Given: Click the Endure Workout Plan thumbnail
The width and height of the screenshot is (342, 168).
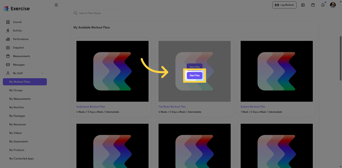Looking at the screenshot, I should tap(277, 71).
